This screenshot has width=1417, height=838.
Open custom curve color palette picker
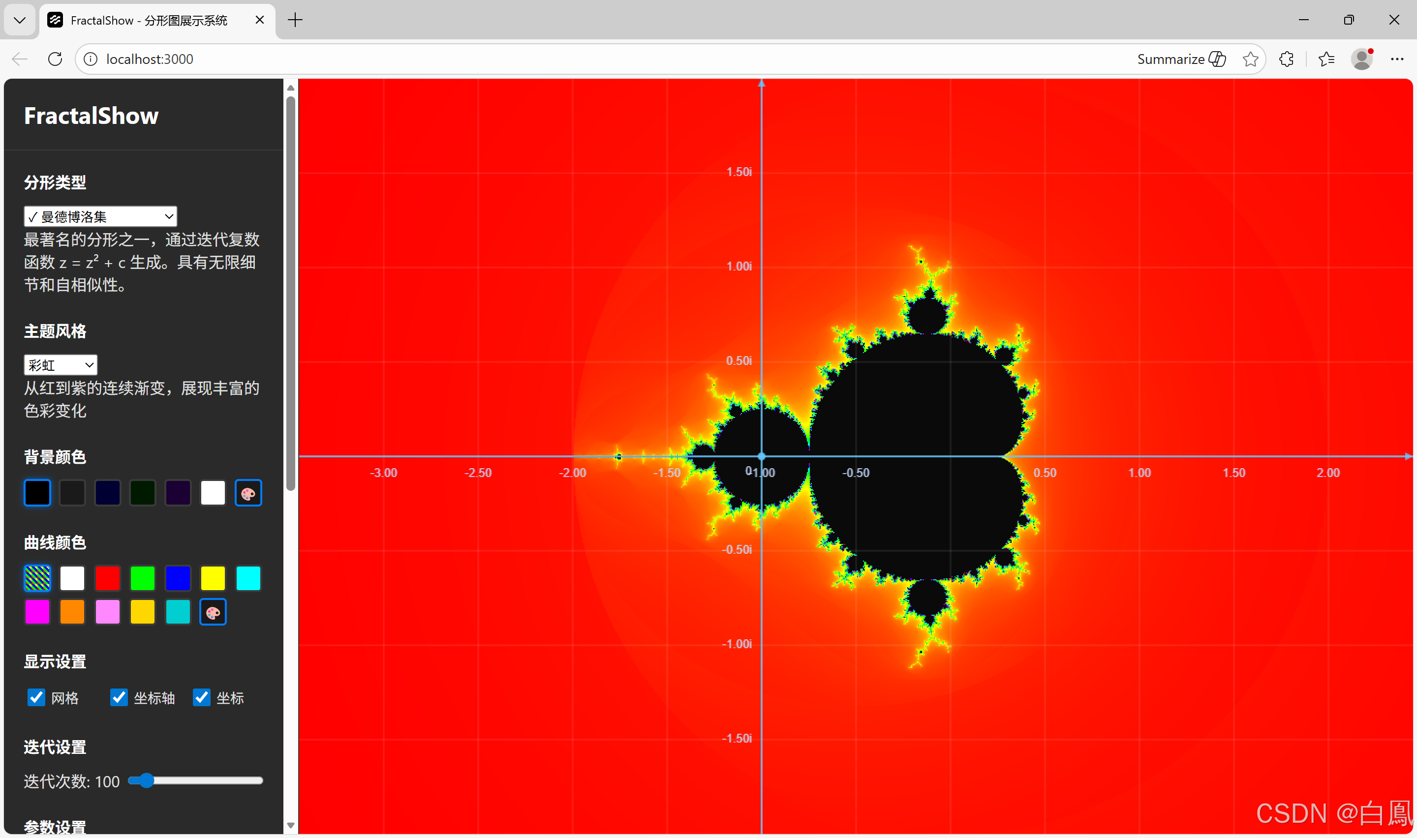click(x=213, y=612)
